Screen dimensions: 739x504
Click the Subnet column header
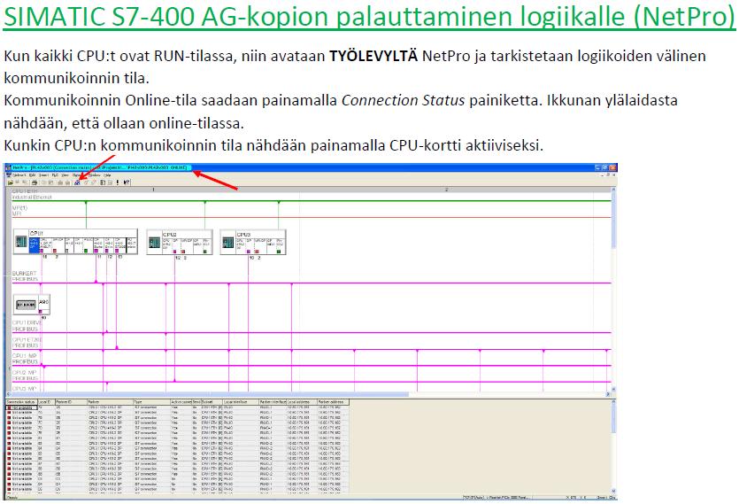coord(212,401)
